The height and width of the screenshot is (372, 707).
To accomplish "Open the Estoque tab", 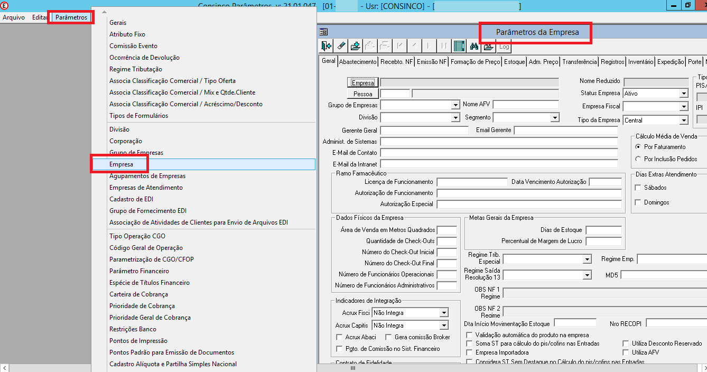I will point(514,62).
